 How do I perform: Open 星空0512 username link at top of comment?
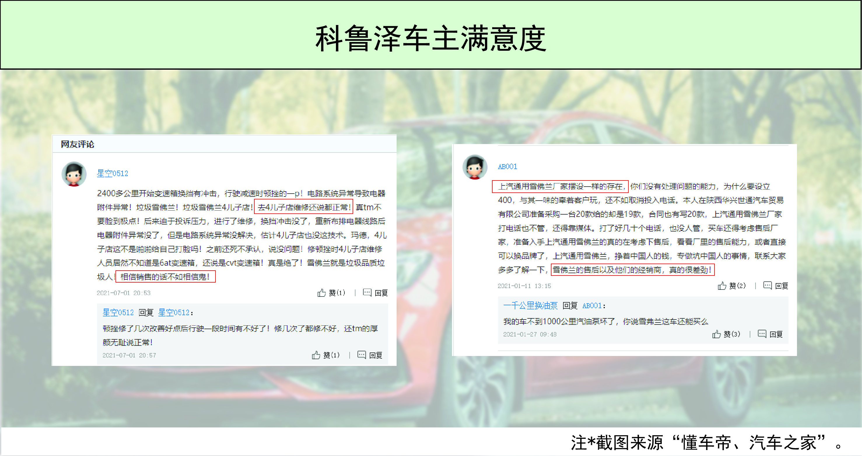click(x=113, y=173)
